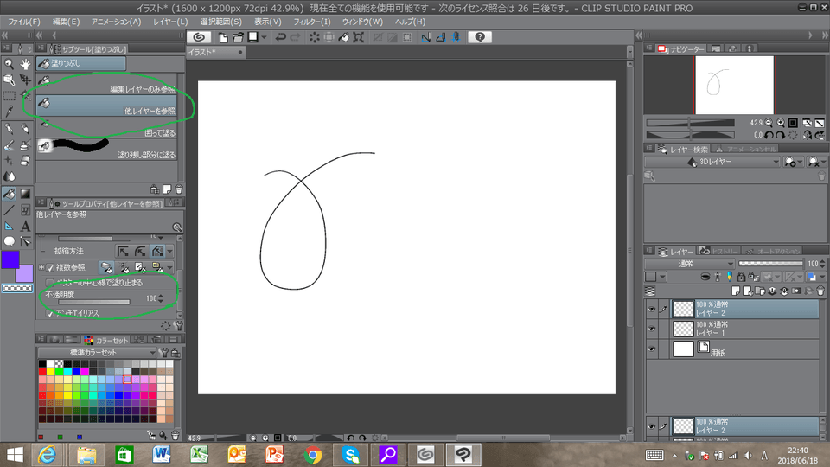Image resolution: width=830 pixels, height=467 pixels.
Task: Select the Pen tool
Action: pyautogui.click(x=9, y=129)
